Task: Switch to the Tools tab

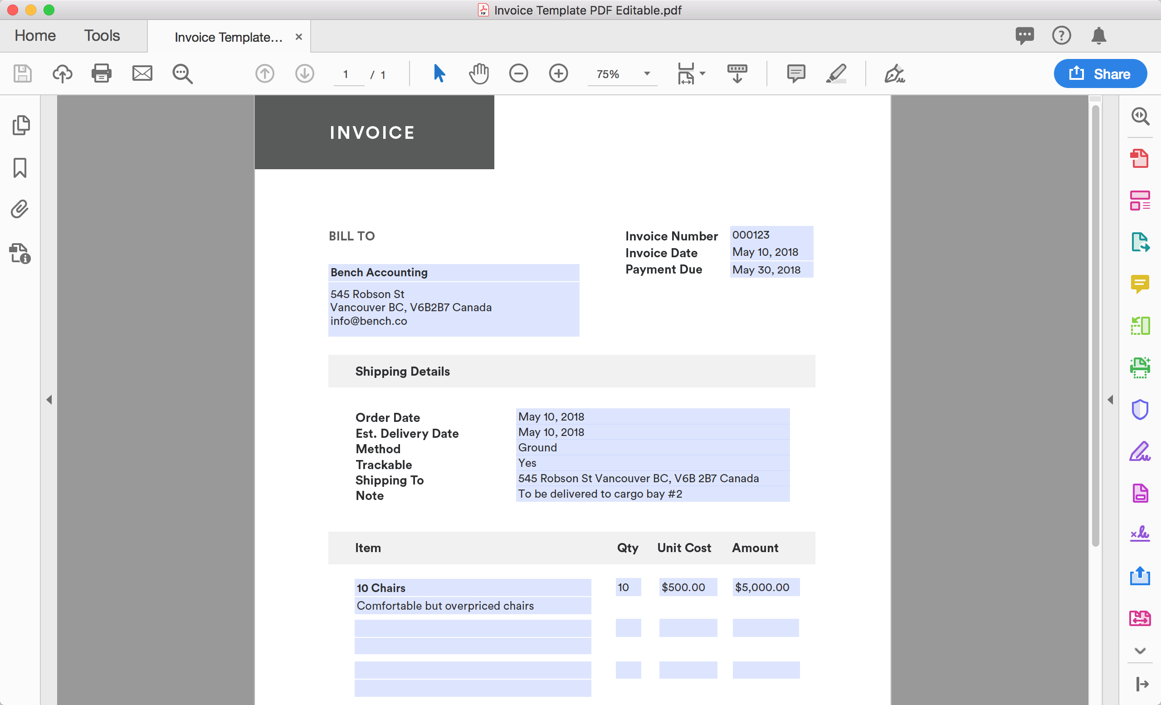Action: 102,35
